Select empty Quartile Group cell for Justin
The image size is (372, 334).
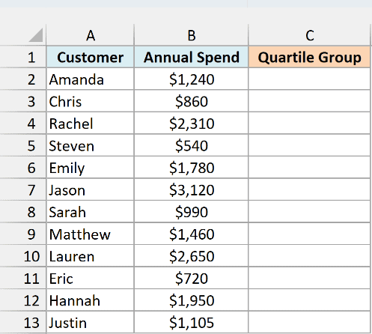[x=309, y=322]
